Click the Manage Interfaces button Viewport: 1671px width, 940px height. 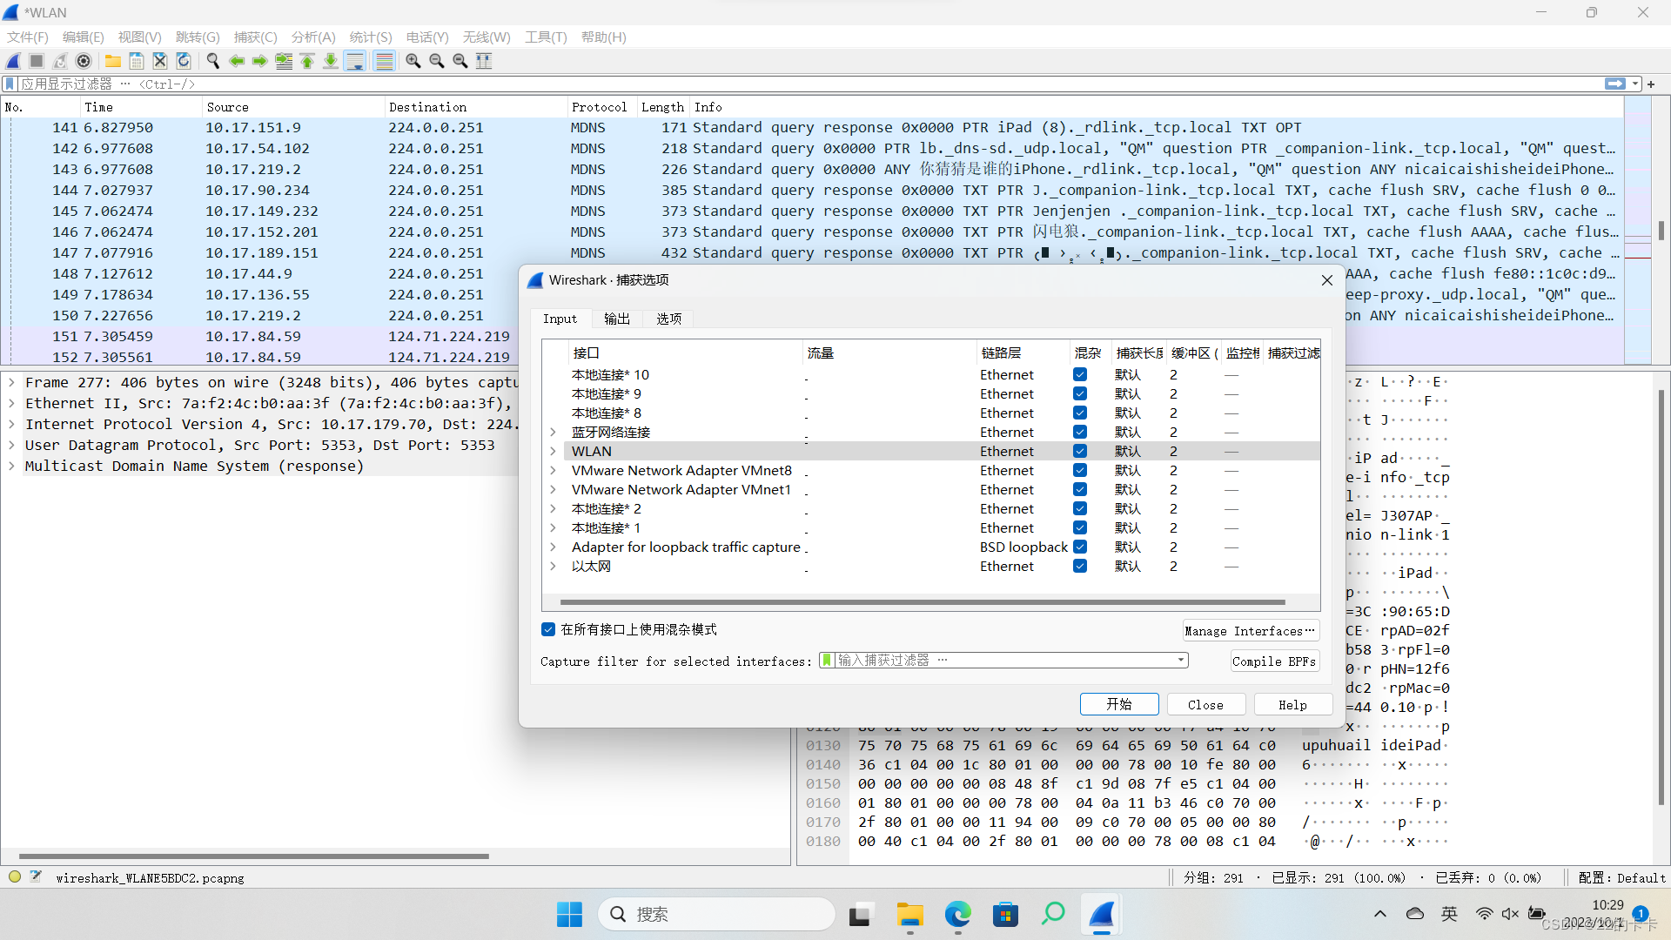(1251, 631)
